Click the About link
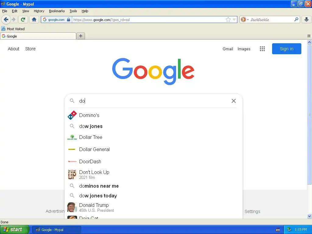The height and width of the screenshot is (234, 312). 13,49
